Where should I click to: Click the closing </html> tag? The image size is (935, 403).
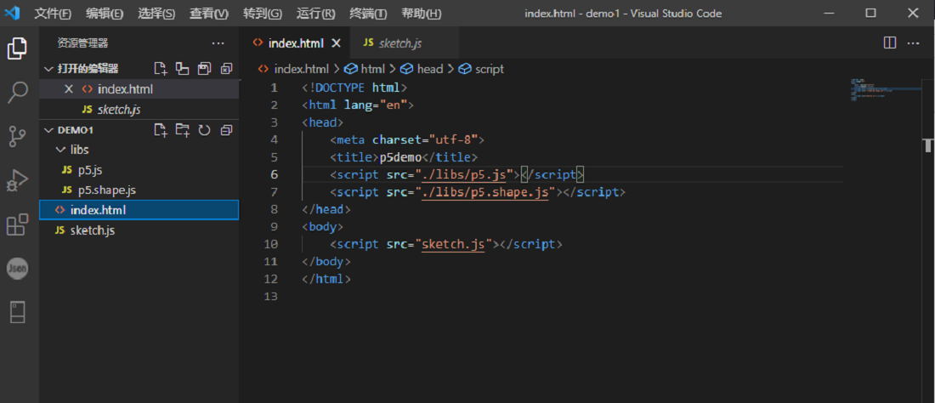326,278
